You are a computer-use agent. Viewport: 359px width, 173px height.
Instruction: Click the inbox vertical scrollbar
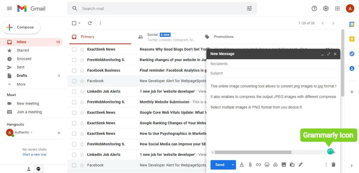click(x=343, y=63)
